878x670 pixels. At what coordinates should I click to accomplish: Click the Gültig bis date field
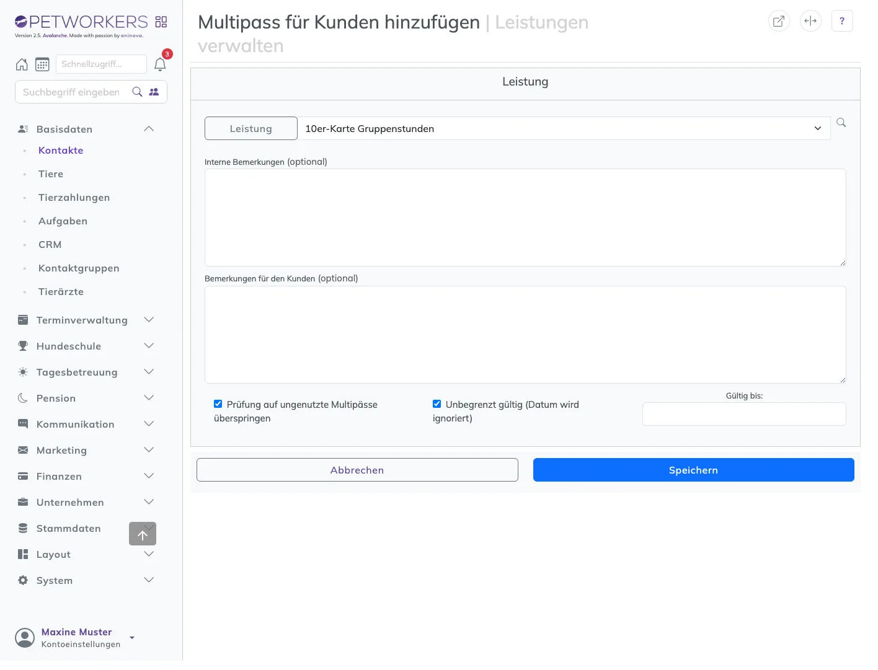744,414
